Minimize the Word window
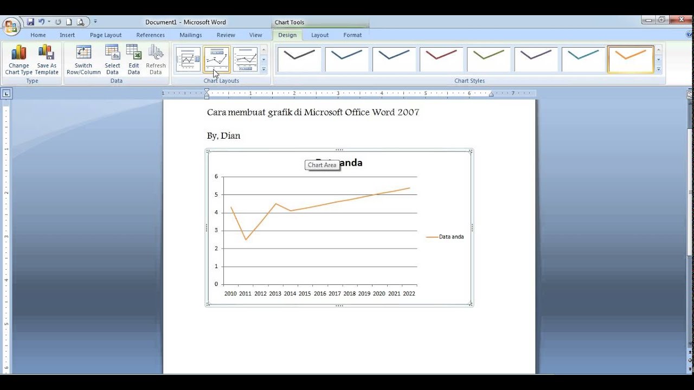 [x=648, y=20]
